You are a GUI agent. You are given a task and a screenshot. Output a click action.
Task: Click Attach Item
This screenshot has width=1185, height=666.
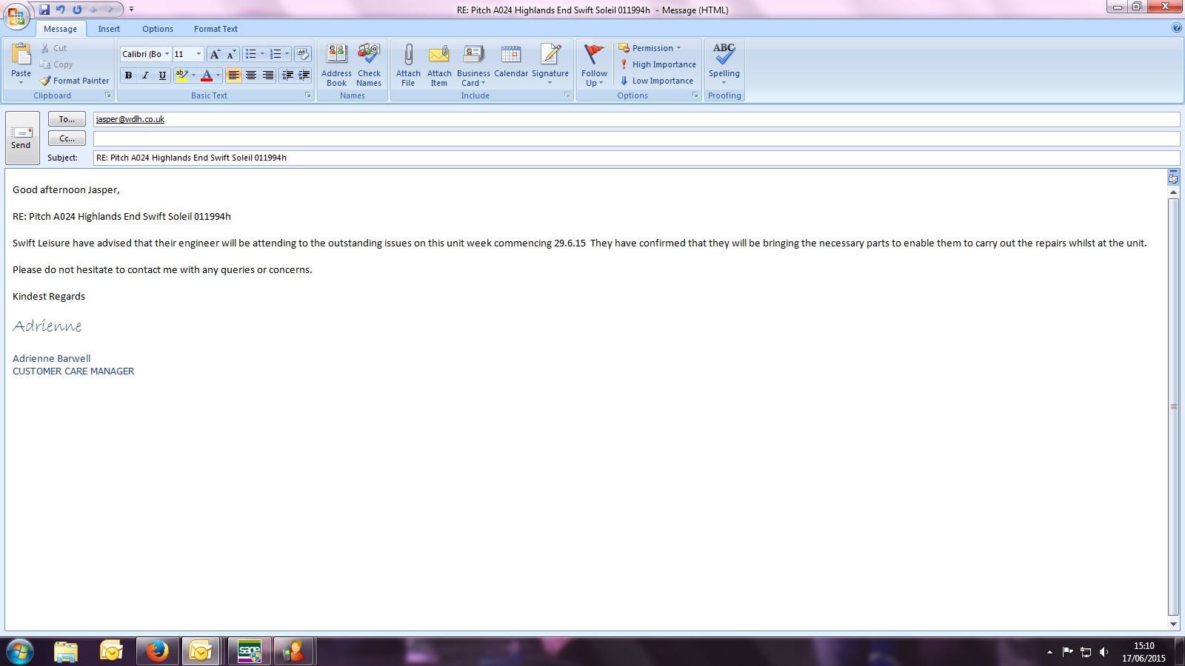pyautogui.click(x=439, y=65)
